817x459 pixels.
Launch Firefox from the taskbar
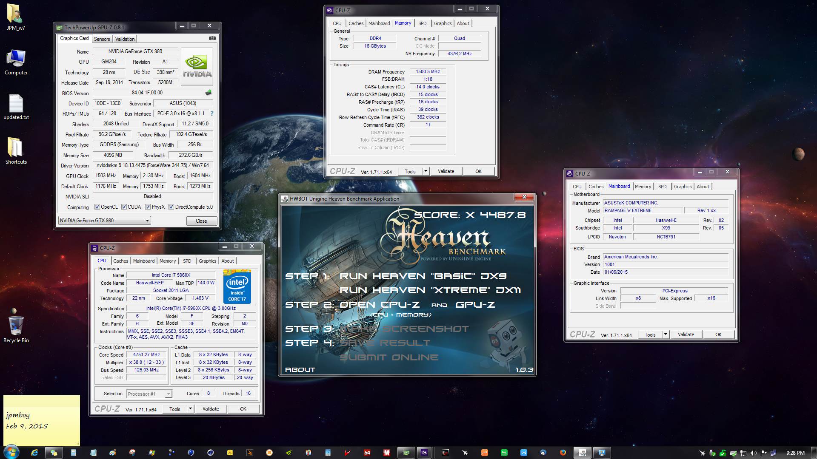[x=563, y=453]
